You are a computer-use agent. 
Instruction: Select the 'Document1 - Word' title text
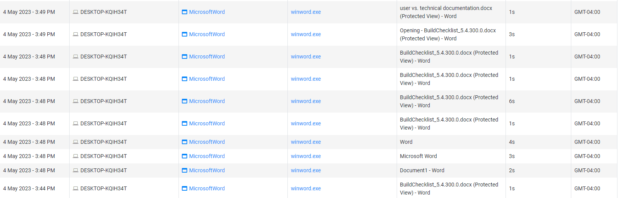[x=422, y=170]
